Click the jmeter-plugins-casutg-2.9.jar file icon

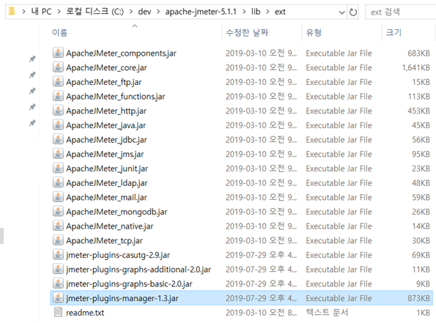coord(58,255)
